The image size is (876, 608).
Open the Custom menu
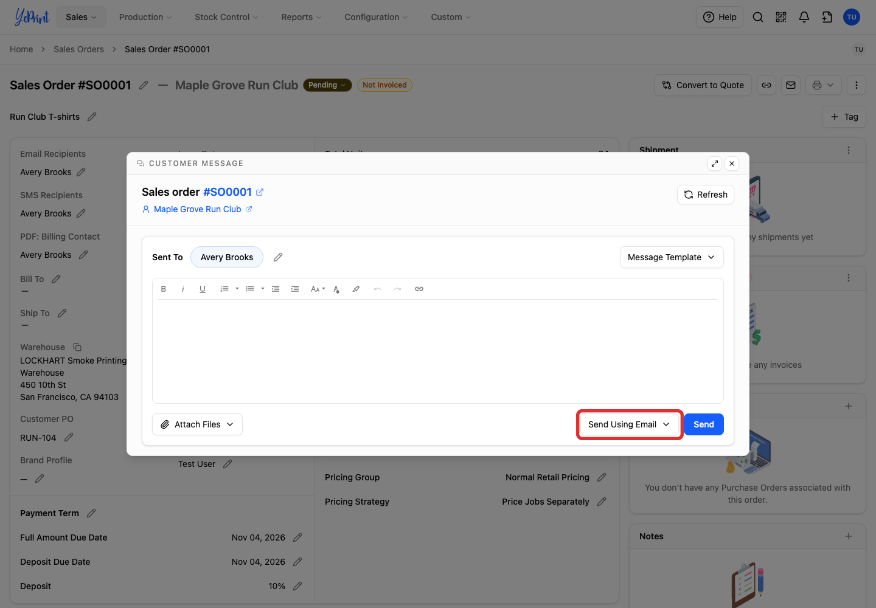451,17
